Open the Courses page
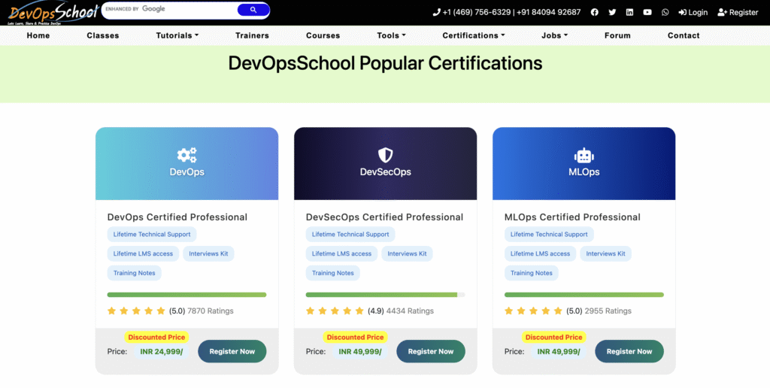 323,35
